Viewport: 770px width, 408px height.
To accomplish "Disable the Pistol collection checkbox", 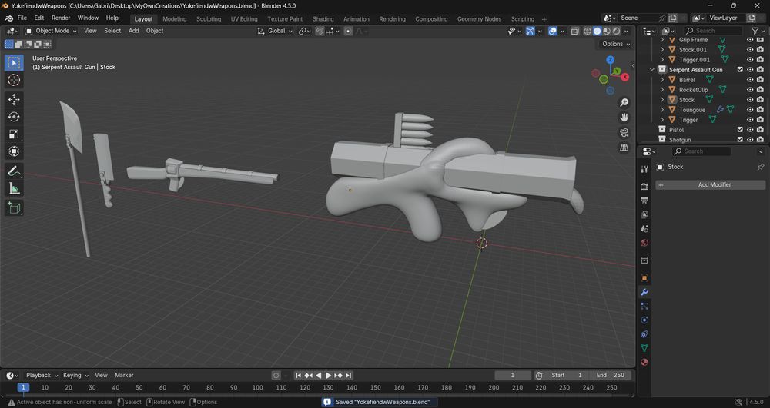I will pyautogui.click(x=740, y=130).
